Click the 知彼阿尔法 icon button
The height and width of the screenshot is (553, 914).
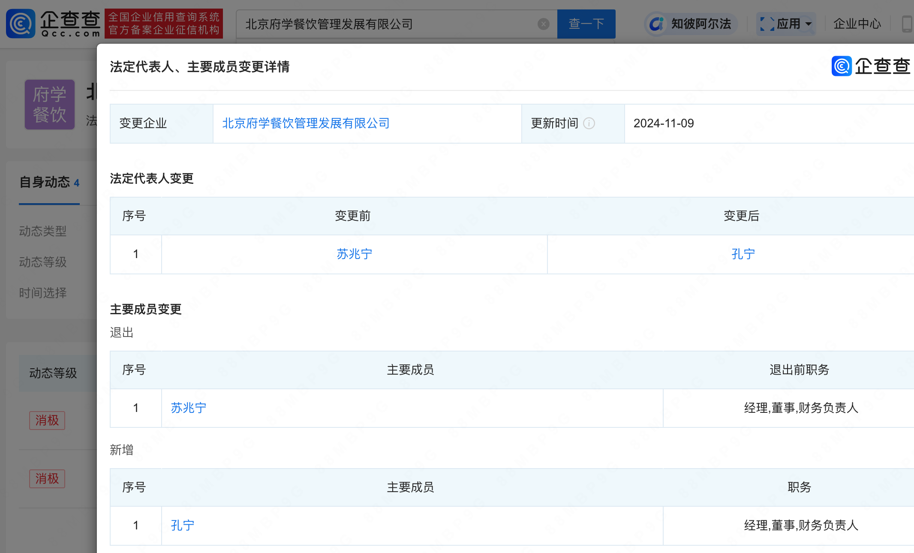pyautogui.click(x=656, y=24)
